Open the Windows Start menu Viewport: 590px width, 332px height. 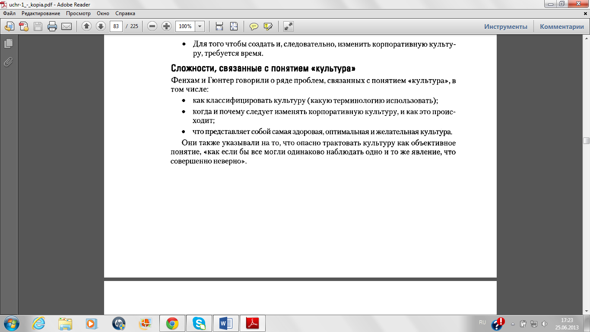tap(11, 323)
